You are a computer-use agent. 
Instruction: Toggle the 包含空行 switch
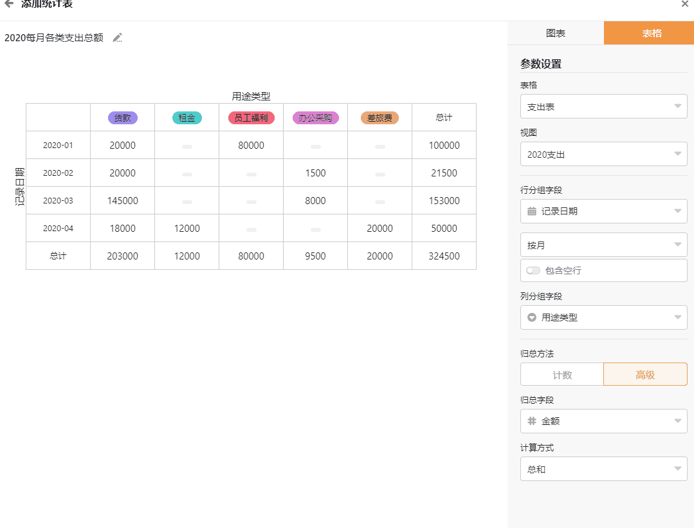pos(533,270)
